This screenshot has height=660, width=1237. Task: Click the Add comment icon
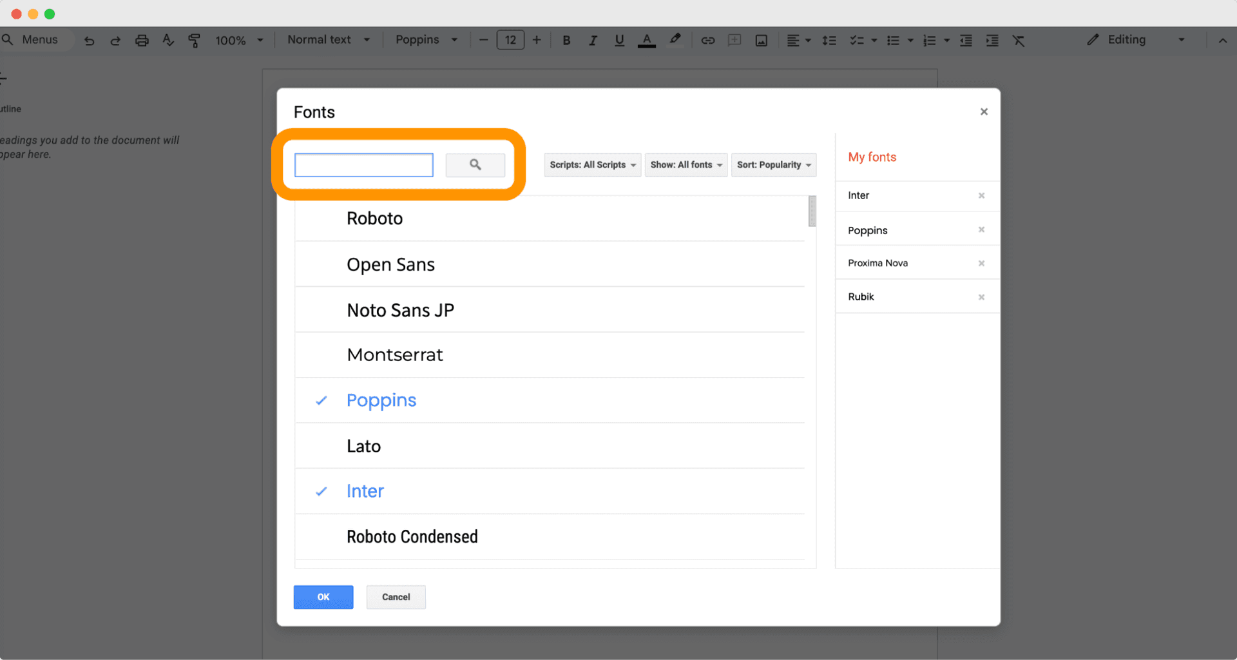[734, 40]
